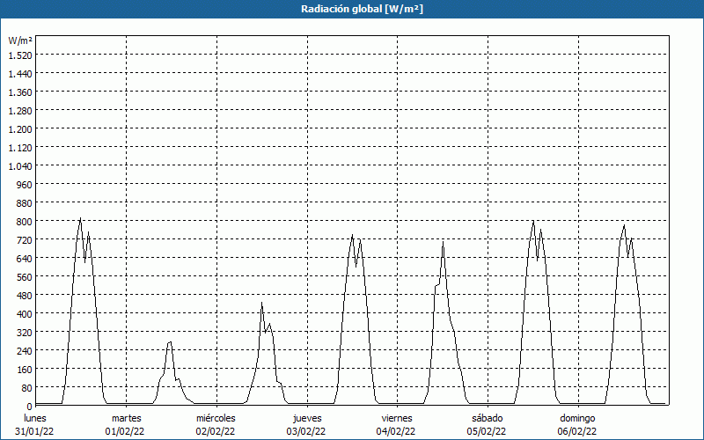Screen dimensions: 704x440
Task: Click the 'jueves' day label
Action: point(307,418)
